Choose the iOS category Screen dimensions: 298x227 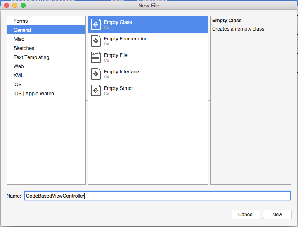(46, 85)
